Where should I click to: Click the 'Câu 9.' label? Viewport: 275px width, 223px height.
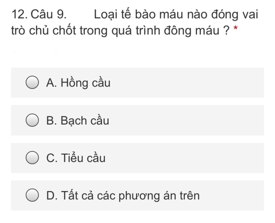point(49,15)
